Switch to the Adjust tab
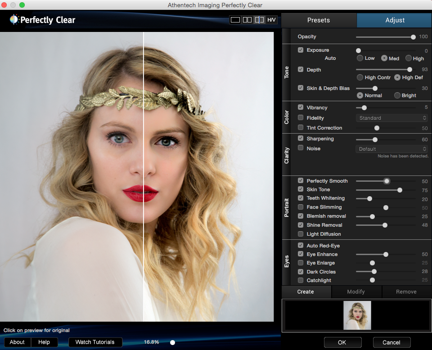Screen dimensions: 432x350 pyautogui.click(x=395, y=20)
